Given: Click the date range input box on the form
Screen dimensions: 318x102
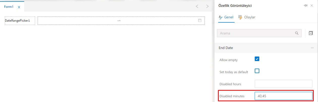Looking at the screenshot, I should (x=121, y=21).
